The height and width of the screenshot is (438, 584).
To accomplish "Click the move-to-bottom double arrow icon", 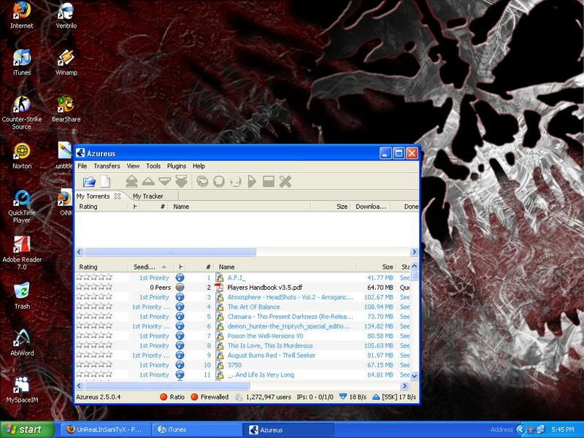I will tap(181, 181).
